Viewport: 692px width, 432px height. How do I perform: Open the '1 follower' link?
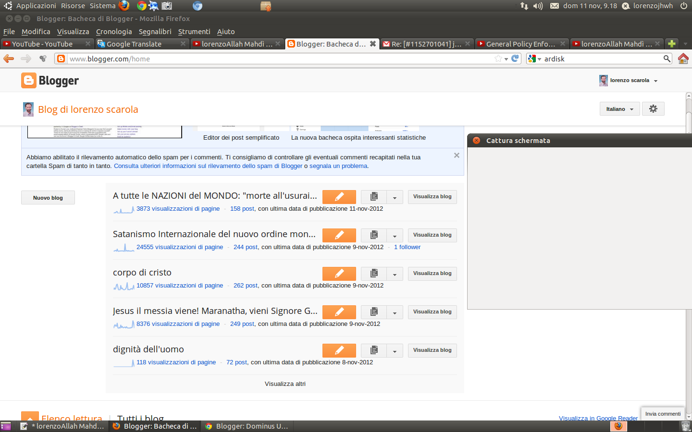point(407,247)
